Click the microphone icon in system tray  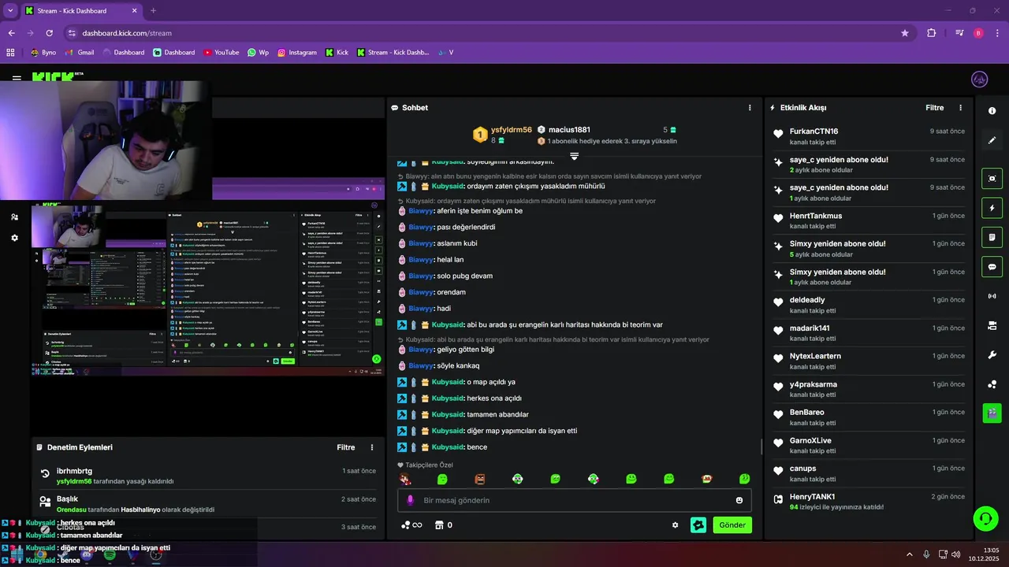pos(926,554)
